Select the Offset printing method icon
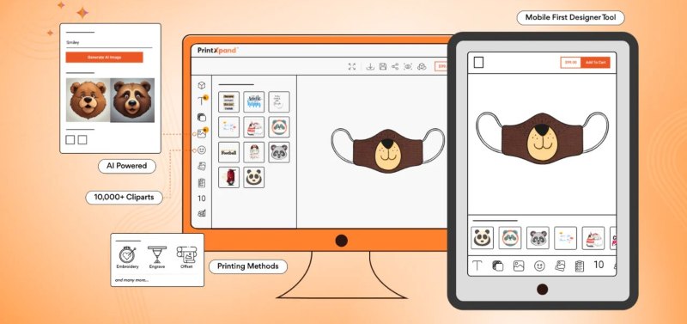The width and height of the screenshot is (687, 324). 186,254
